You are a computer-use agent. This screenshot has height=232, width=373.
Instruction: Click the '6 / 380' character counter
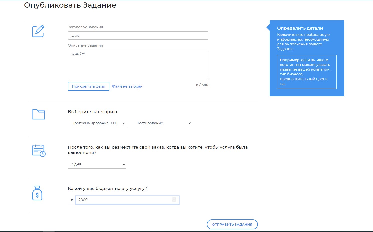202,85
